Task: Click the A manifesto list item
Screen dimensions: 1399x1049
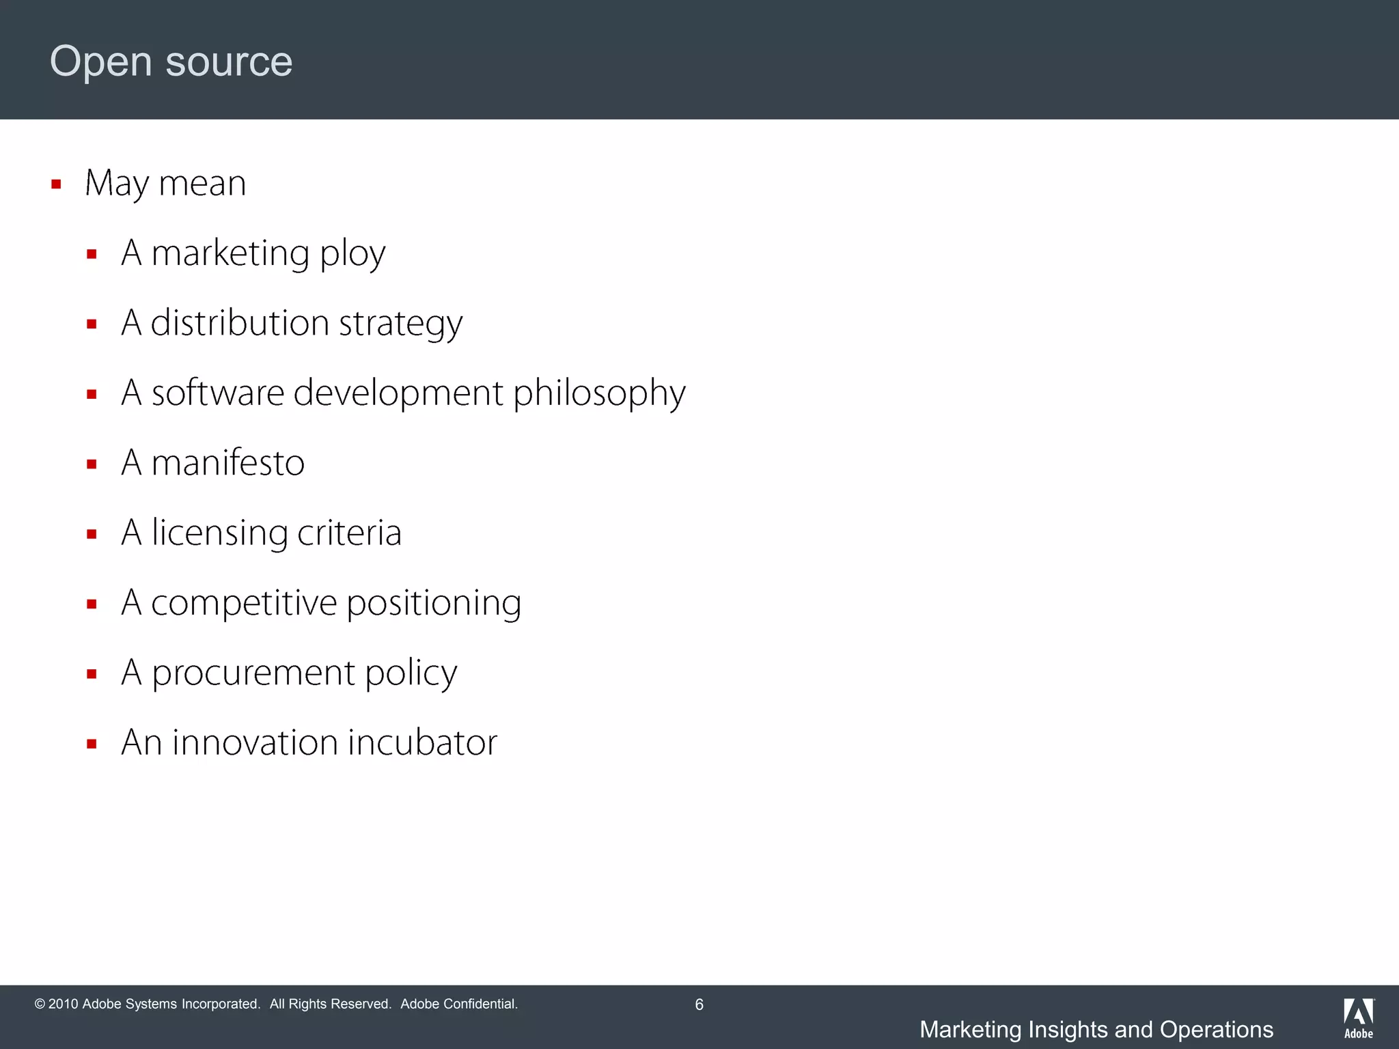Action: (212, 463)
